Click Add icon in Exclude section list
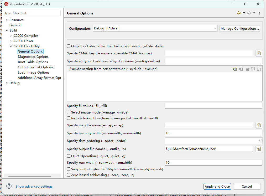Viewport: 266px width, 196px height. pyautogui.click(x=234, y=69)
